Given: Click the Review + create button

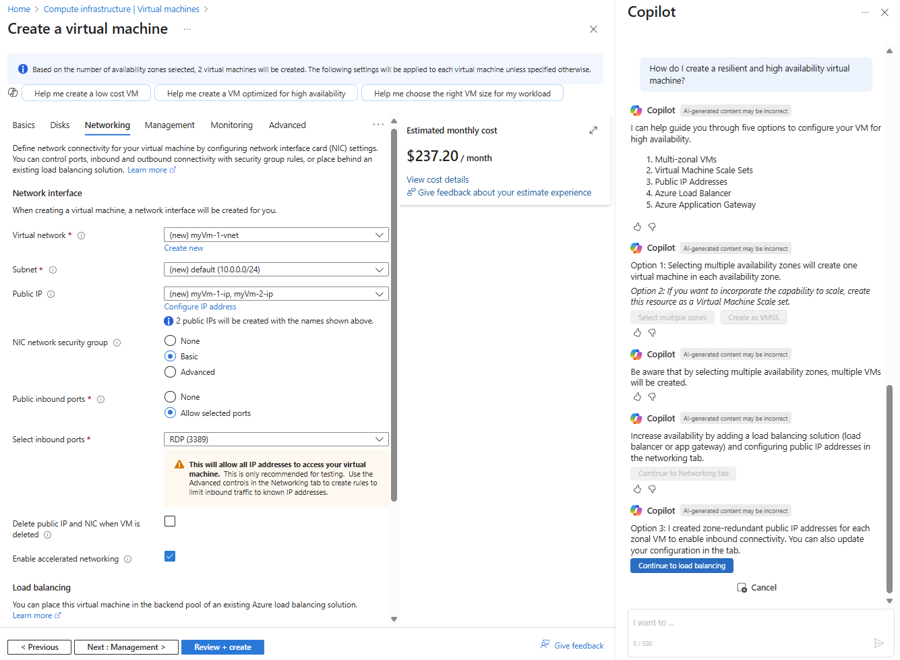Looking at the screenshot, I should coord(222,647).
